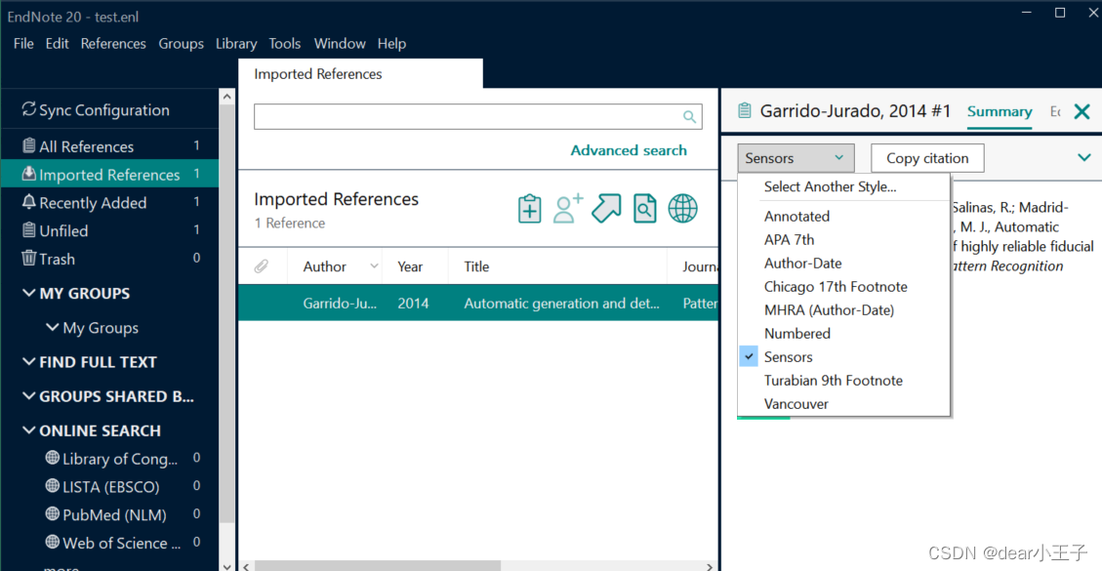The width and height of the screenshot is (1102, 571).
Task: Click the Sync Configuration icon in sidebar
Action: [29, 109]
